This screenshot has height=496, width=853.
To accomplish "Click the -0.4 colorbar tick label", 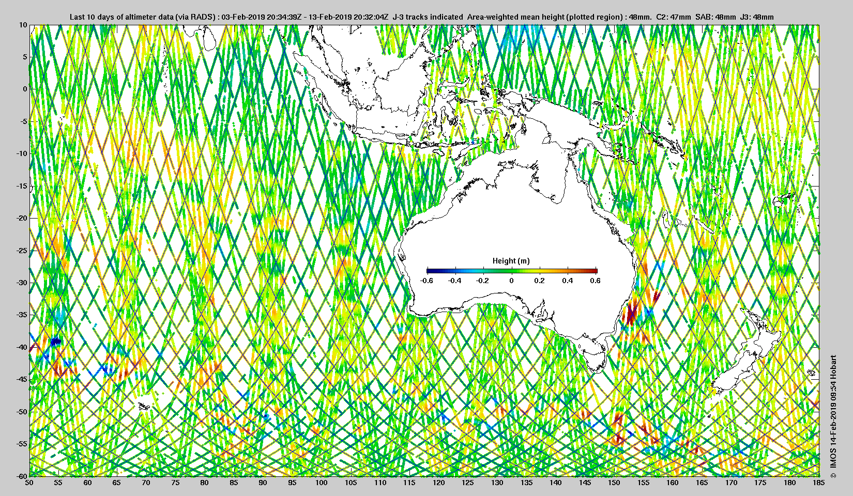I will tap(455, 281).
